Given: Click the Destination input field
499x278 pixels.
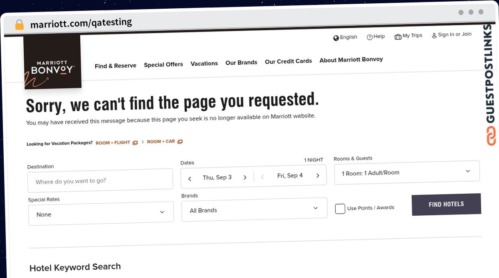Looking at the screenshot, I should (x=100, y=180).
